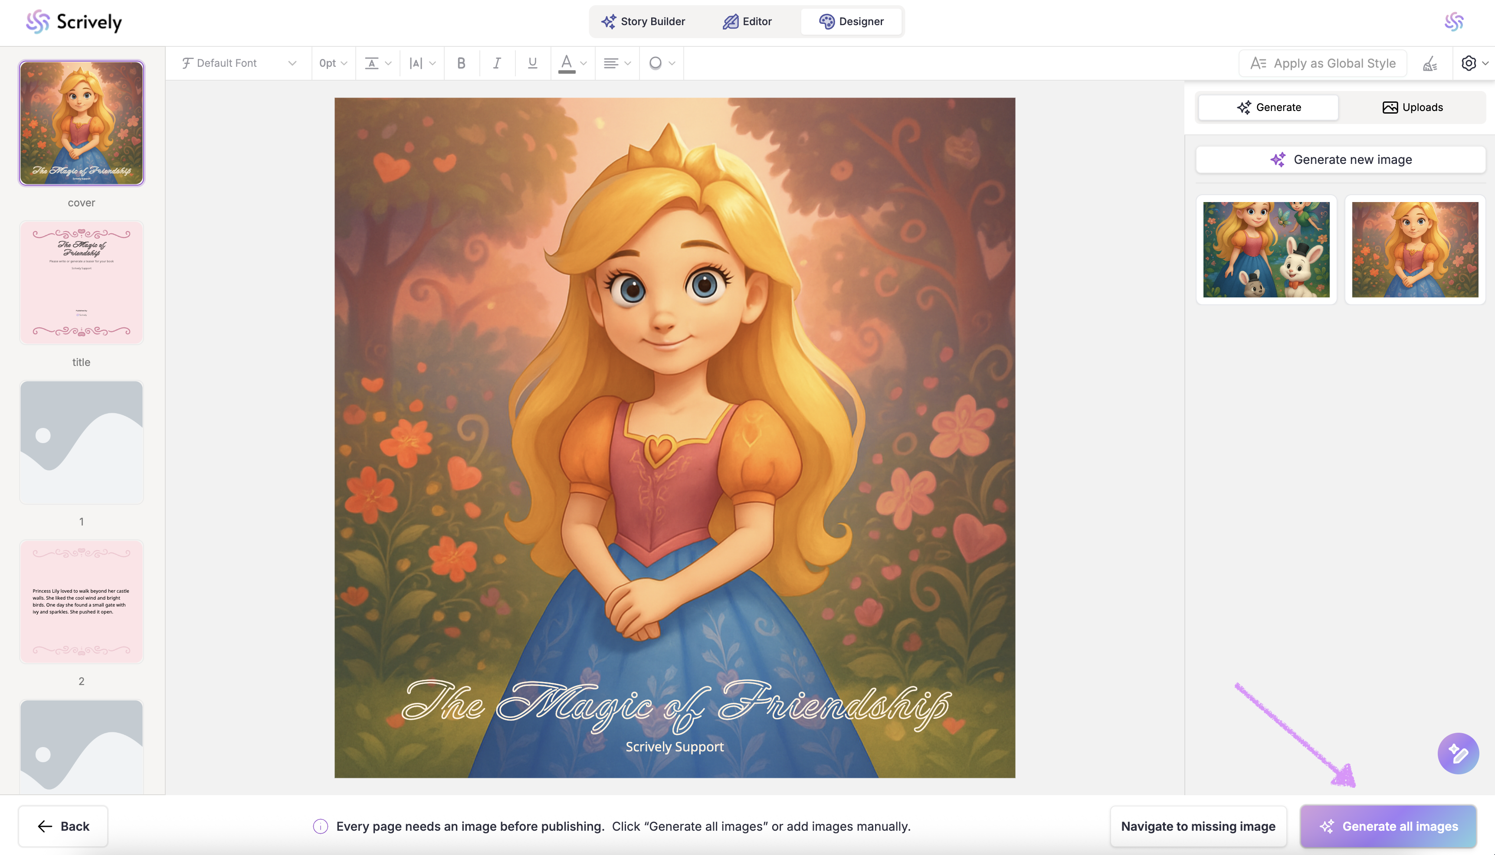Expand the font size dropdown
This screenshot has height=855, width=1495.
click(333, 63)
